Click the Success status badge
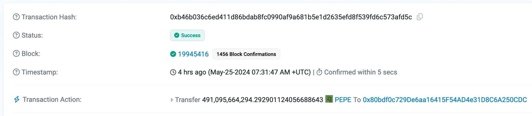The height and width of the screenshot is (116, 532). coord(187,35)
